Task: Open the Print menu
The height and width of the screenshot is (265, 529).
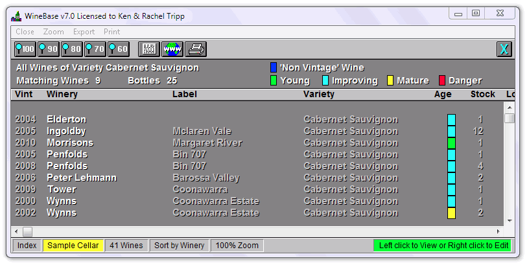Action: tap(112, 32)
